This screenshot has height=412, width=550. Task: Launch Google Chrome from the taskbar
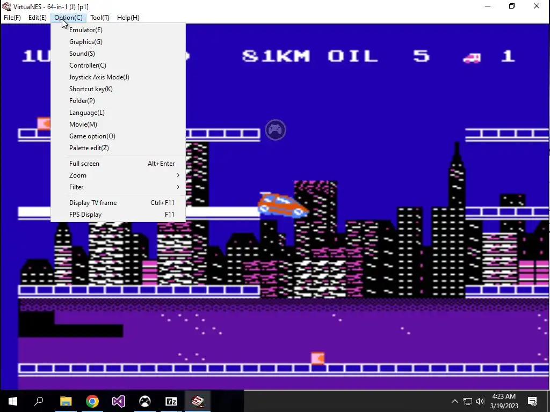pyautogui.click(x=92, y=401)
